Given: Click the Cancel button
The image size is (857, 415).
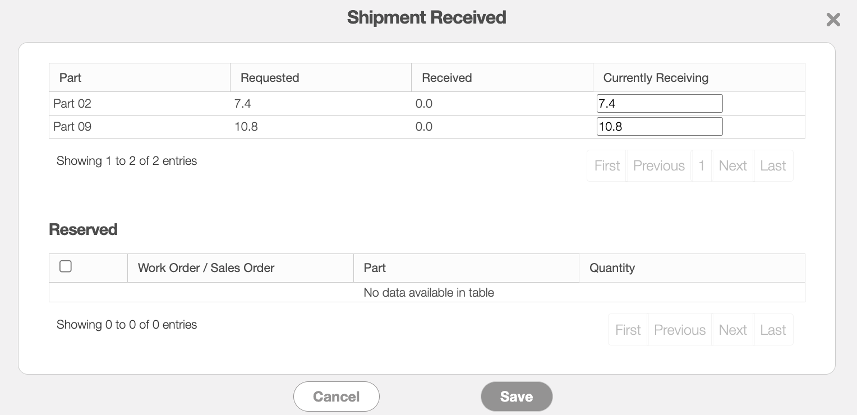Looking at the screenshot, I should pyautogui.click(x=337, y=396).
